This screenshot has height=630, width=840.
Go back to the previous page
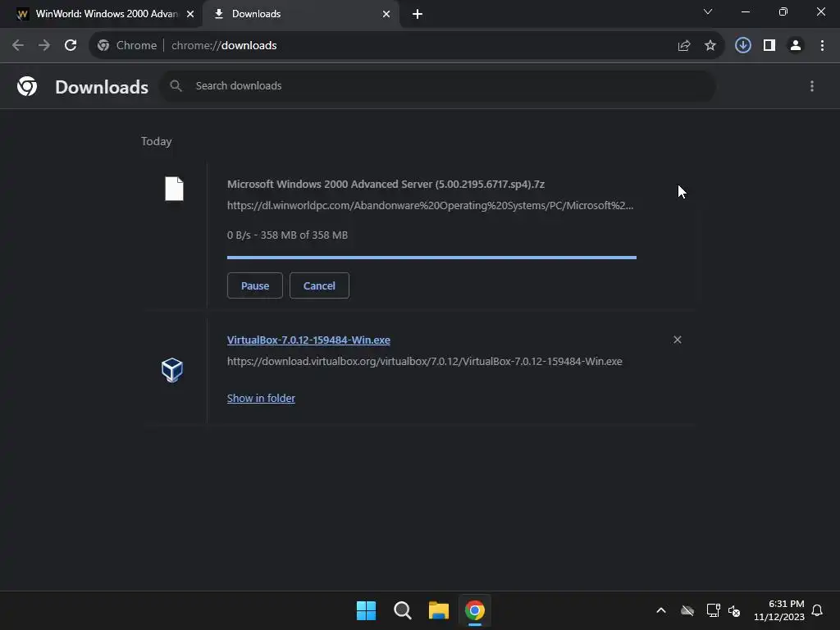18,46
